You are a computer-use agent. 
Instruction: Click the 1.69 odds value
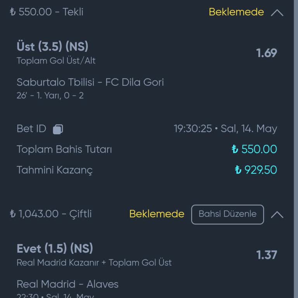coord(267,53)
